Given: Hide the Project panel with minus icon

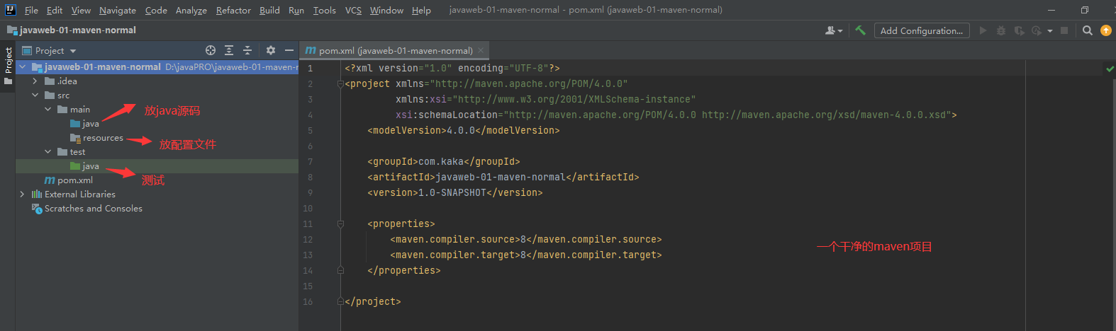Looking at the screenshot, I should pyautogui.click(x=289, y=50).
